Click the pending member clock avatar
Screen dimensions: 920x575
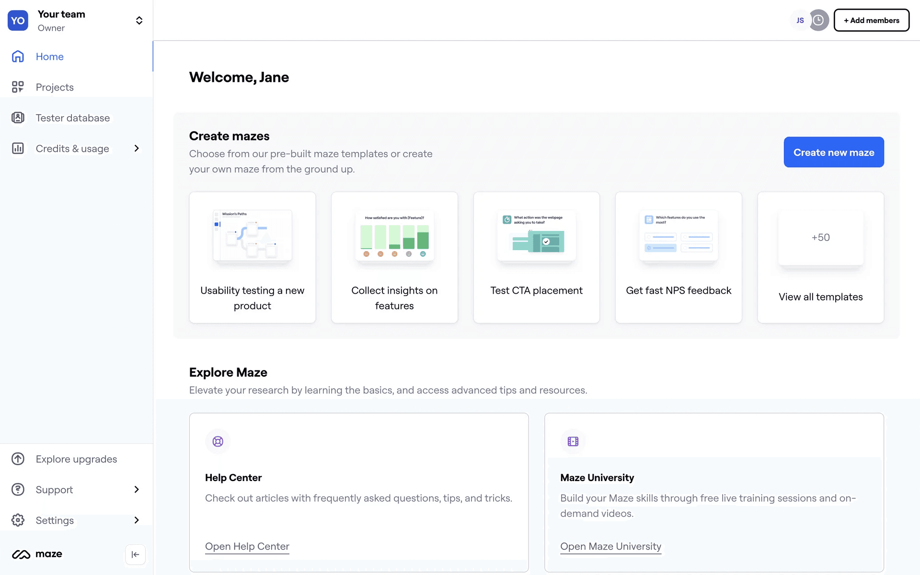(819, 20)
